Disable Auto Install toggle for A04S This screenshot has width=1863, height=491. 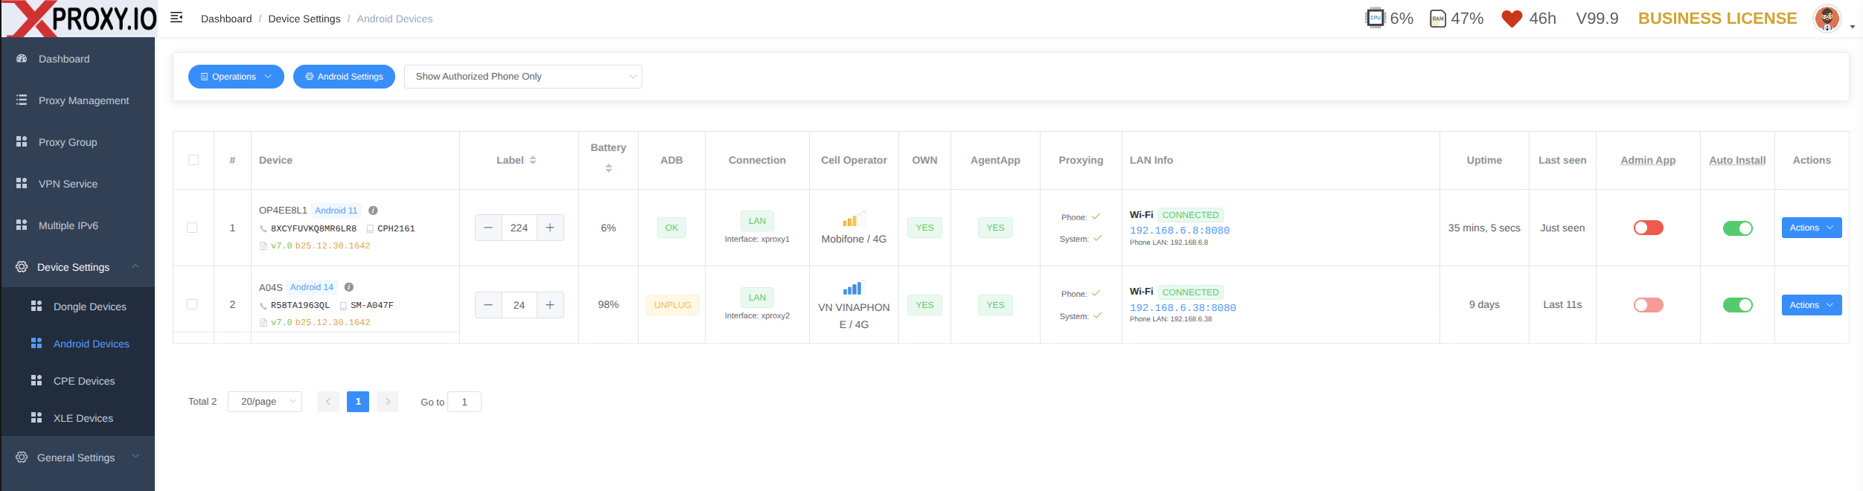[x=1737, y=305]
